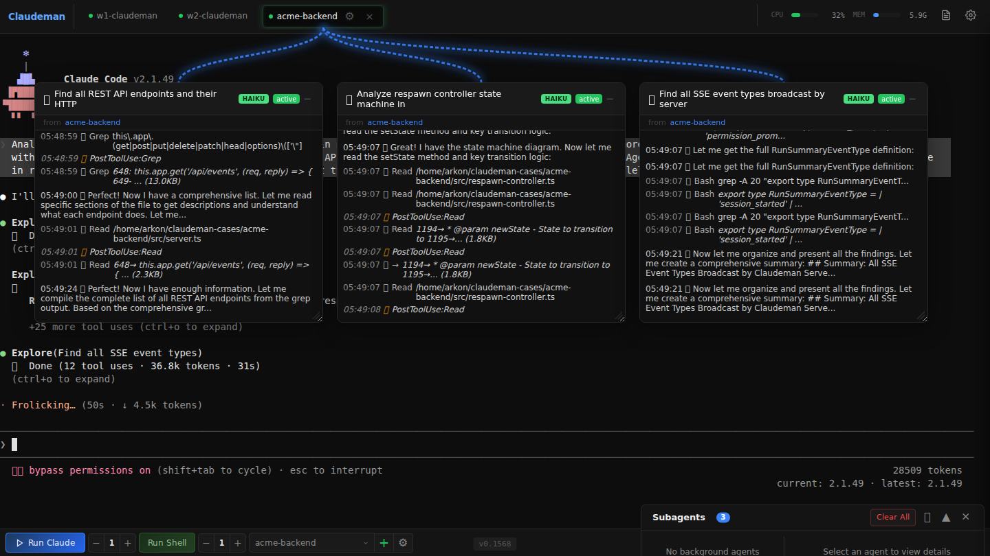Open the document/notes icon in top bar

[x=946, y=15]
